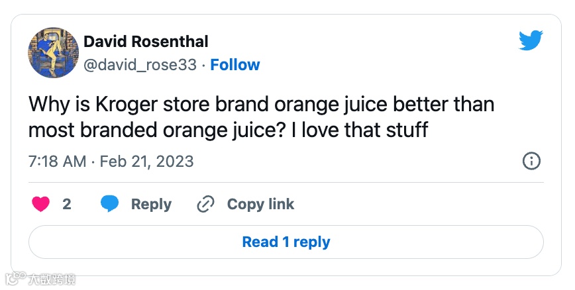Open the Read 1 reply button
The width and height of the screenshot is (575, 290).
pyautogui.click(x=286, y=242)
